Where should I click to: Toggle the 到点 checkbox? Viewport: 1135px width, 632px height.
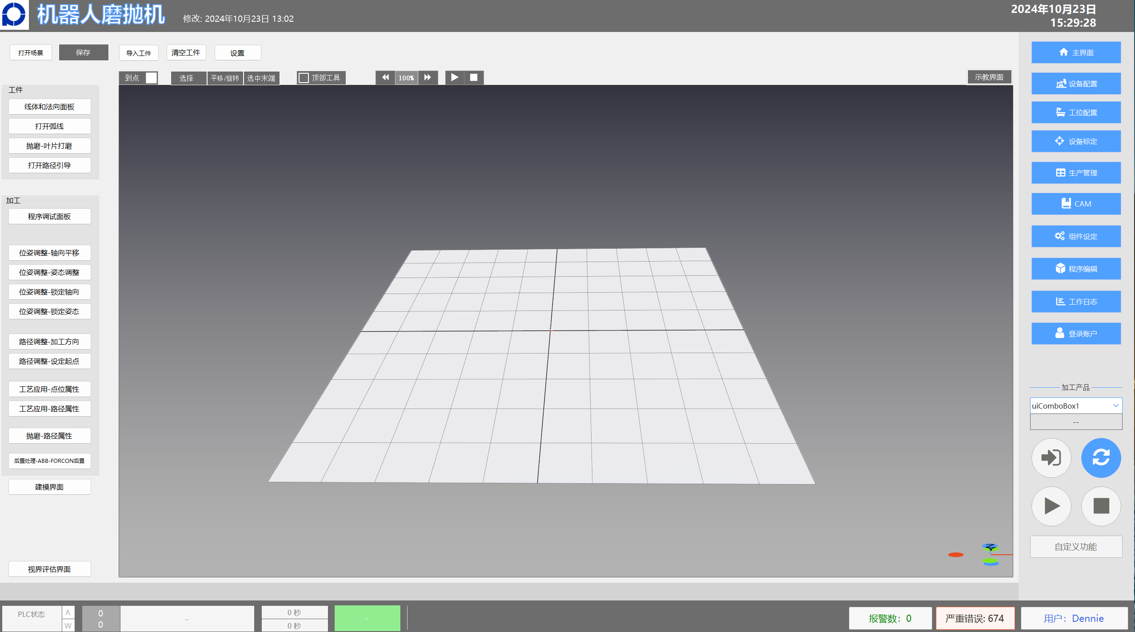(x=151, y=78)
